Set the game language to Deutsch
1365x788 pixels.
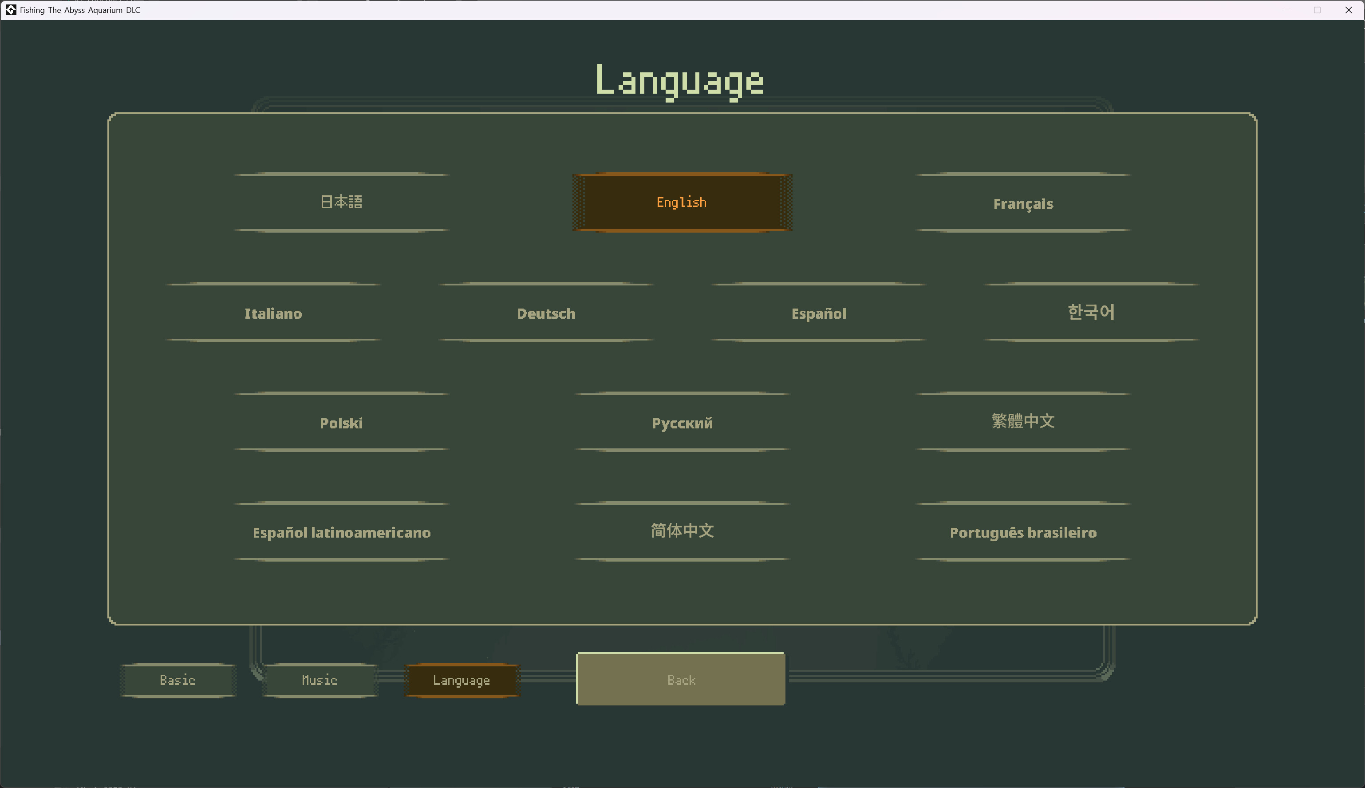546,313
